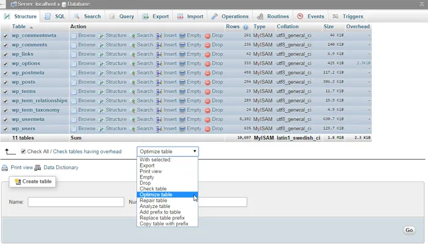Choose 'Repair table' from dropdown list
The height and width of the screenshot is (246, 428).
coord(153,201)
